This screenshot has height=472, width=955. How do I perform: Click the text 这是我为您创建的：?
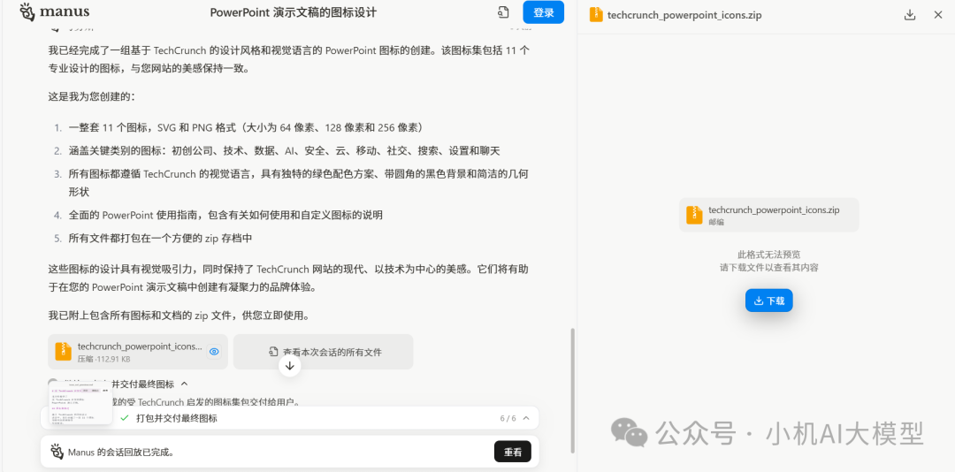click(92, 96)
